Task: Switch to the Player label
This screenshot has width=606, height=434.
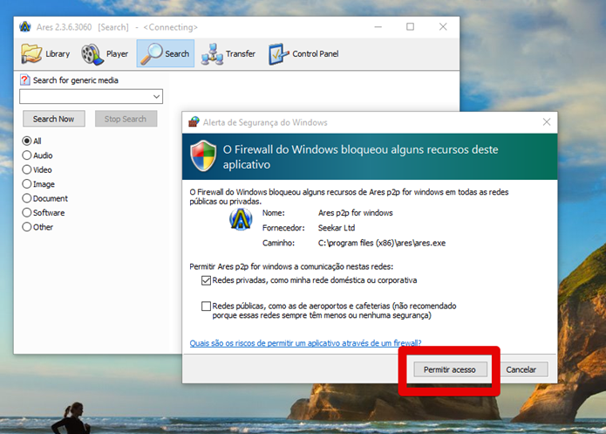Action: pyautogui.click(x=117, y=54)
